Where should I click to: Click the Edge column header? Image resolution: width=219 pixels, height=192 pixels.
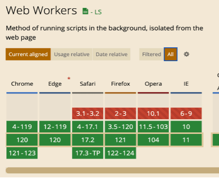tap(55, 84)
